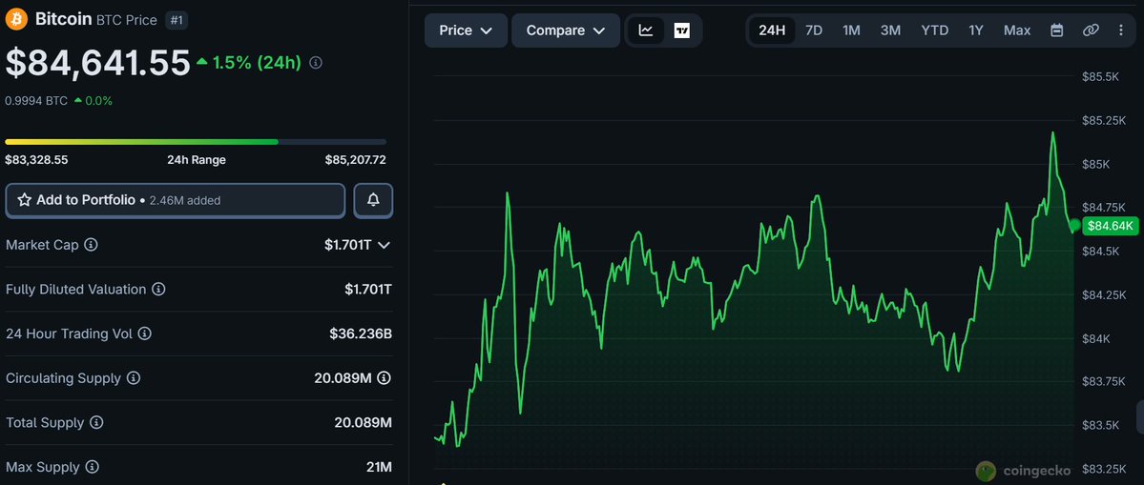Click info icon next to 20.089M circulating value
The image size is (1144, 485).
pos(384,378)
